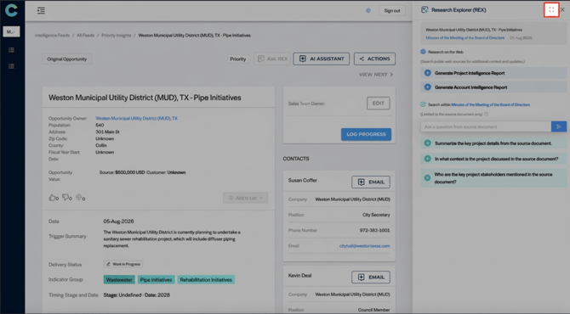Open the second list icon in left sidebar
Viewport: 570px width, 314px height.
(11, 66)
